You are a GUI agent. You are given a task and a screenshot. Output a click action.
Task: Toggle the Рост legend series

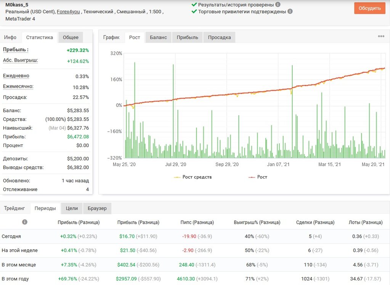[x=258, y=177]
